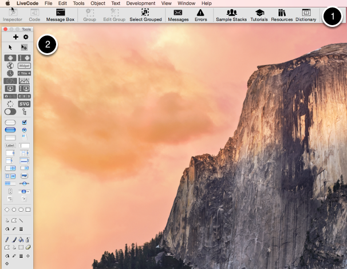Pick the clock widget
Viewport: 347px width, 269px height.
click(10, 73)
